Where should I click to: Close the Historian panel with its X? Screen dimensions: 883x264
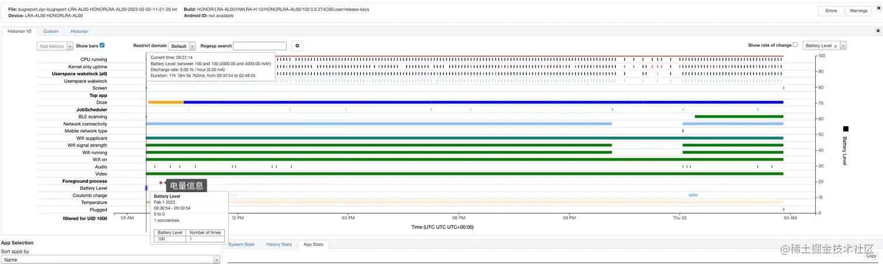[x=878, y=31]
